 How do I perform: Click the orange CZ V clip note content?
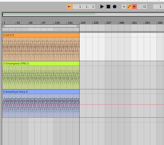[41, 49]
